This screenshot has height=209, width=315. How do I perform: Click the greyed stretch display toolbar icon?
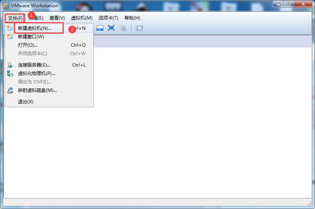point(139,28)
